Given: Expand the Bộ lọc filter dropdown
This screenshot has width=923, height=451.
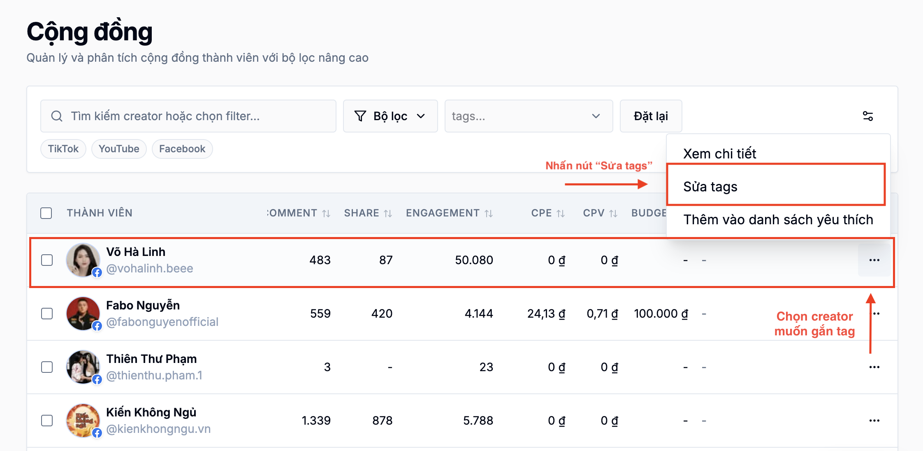Looking at the screenshot, I should tap(390, 116).
